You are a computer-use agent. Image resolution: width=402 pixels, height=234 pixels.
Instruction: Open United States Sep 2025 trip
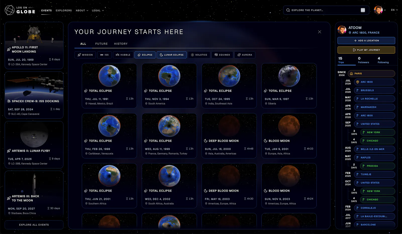pos(375,124)
